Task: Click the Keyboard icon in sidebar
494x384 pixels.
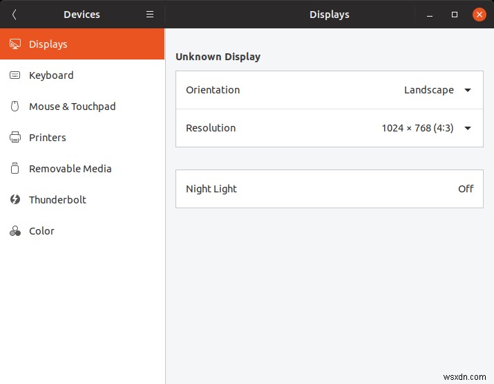Action: (x=15, y=75)
